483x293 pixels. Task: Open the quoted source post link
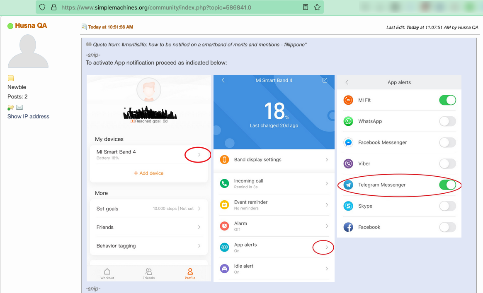[x=200, y=45]
